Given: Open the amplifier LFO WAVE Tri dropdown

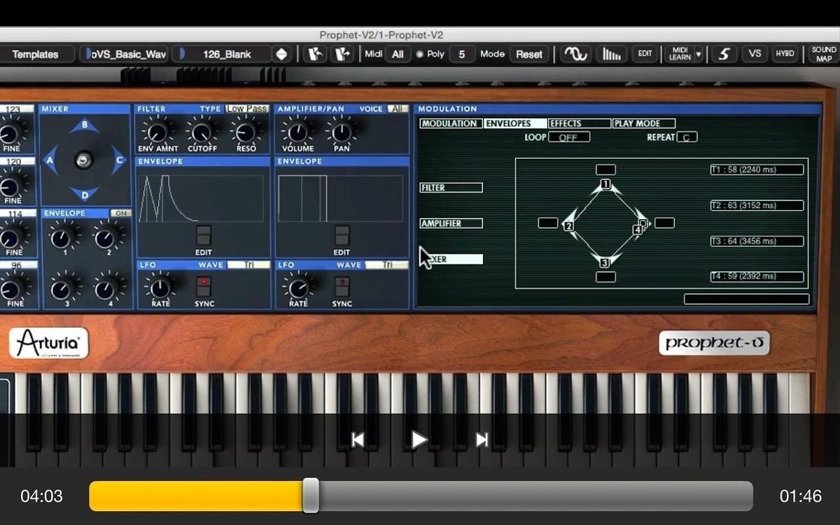Looking at the screenshot, I should tap(387, 265).
